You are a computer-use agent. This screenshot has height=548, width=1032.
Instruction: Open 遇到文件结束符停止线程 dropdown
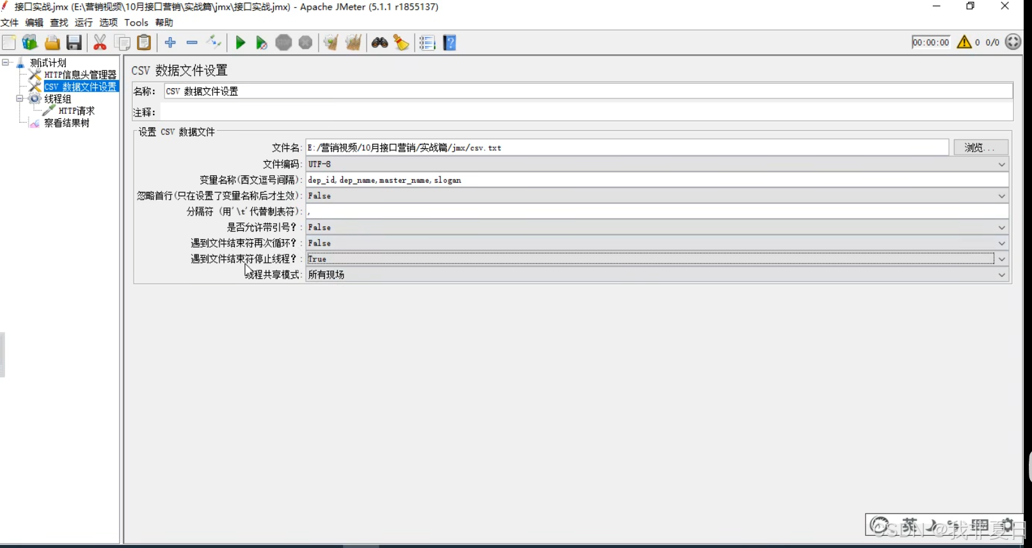pos(657,258)
